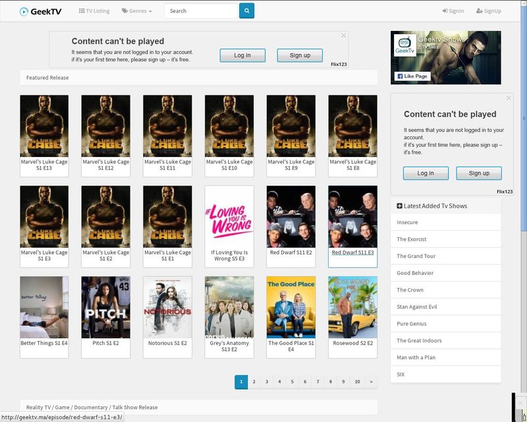
Task: Focus the Search input field
Action: click(x=201, y=11)
